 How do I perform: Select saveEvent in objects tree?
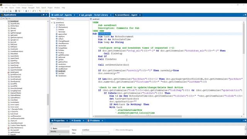click(62, 71)
